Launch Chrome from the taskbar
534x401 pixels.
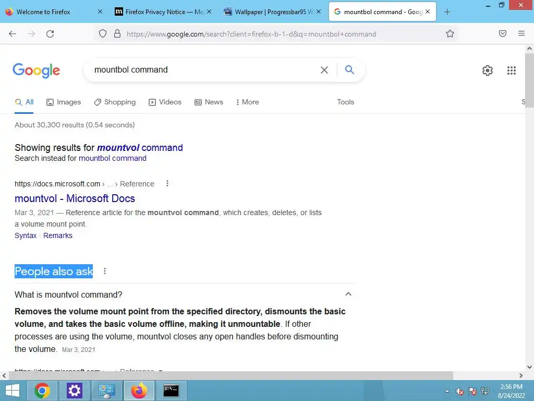click(42, 391)
